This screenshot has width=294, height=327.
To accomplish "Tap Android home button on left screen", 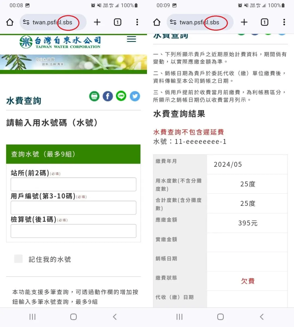I will [x=73, y=317].
